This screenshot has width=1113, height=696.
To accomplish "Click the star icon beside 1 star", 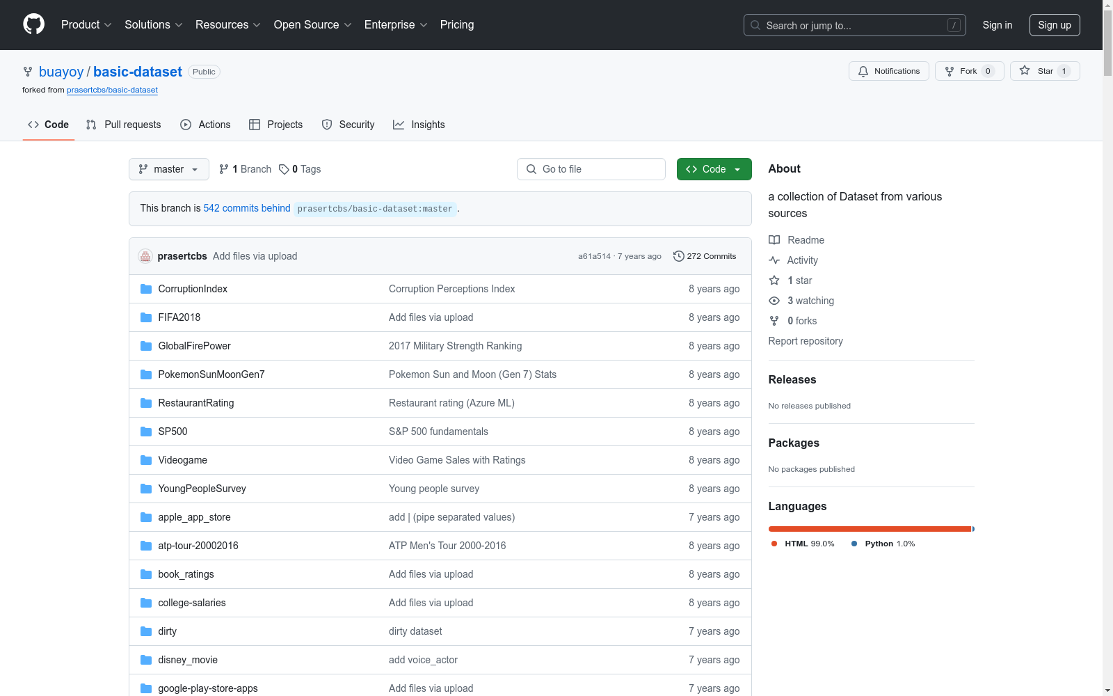I will pos(774,280).
